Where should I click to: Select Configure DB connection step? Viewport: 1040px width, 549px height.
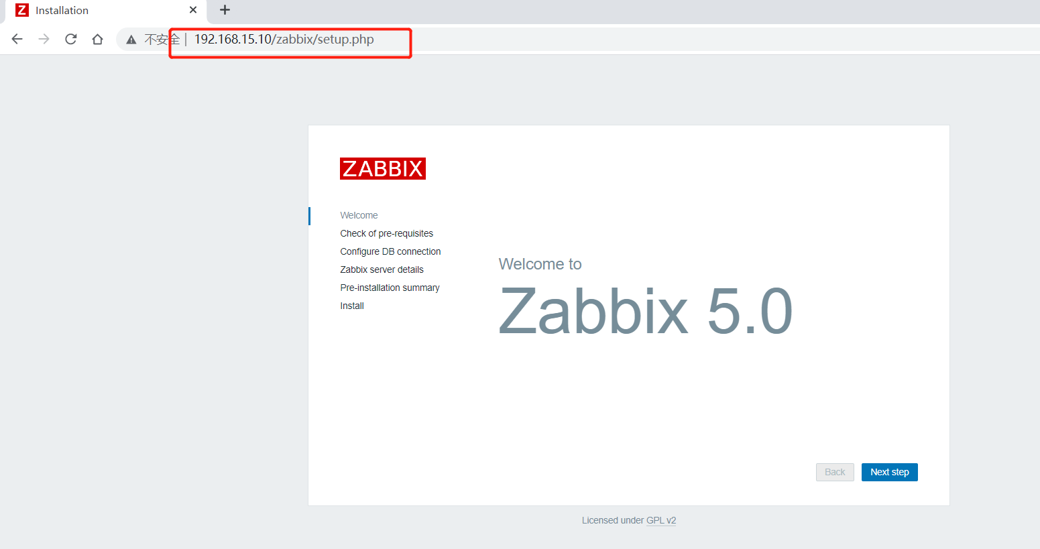pos(390,251)
